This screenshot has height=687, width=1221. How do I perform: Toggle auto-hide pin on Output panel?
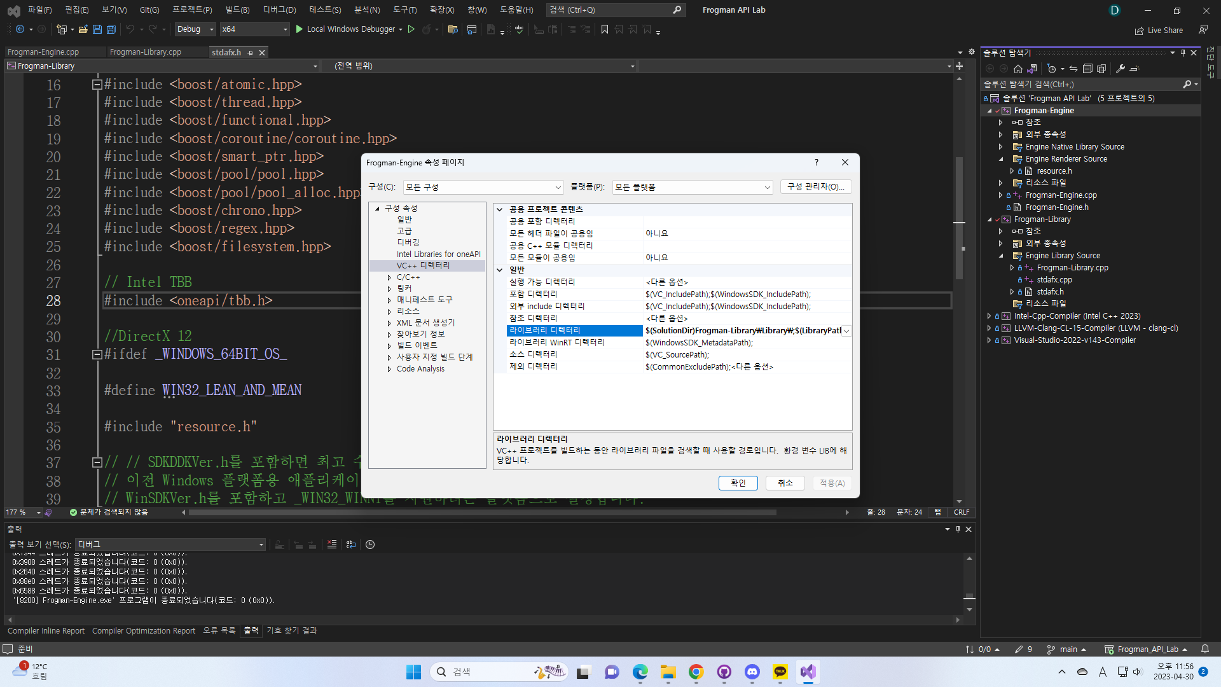(958, 529)
